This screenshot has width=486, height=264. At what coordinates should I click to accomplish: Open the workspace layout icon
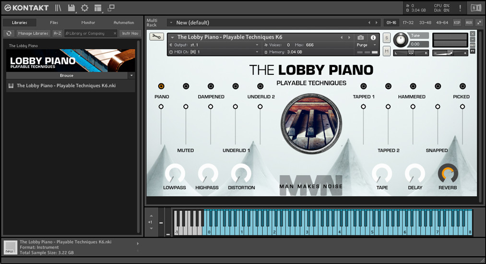[x=98, y=8]
